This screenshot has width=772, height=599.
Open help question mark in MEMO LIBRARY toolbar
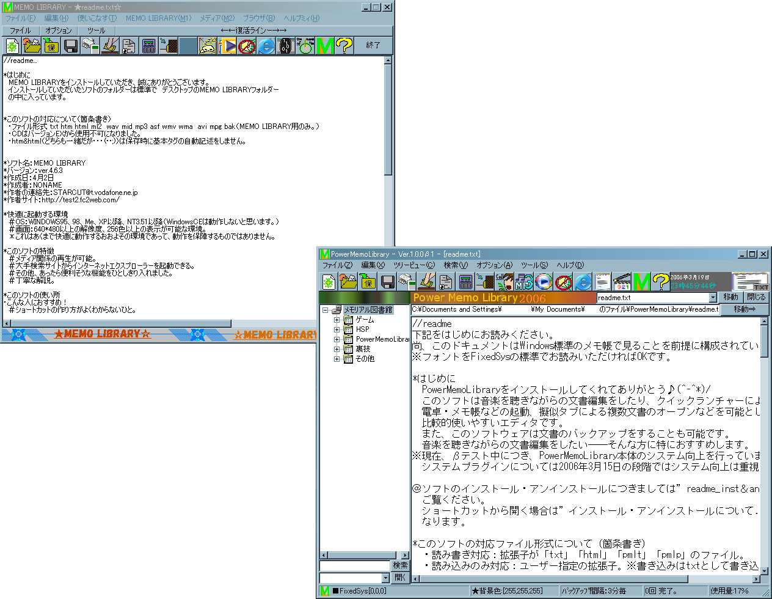click(344, 46)
